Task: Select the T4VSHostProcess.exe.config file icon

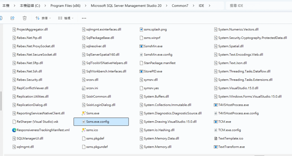Action: point(216,113)
